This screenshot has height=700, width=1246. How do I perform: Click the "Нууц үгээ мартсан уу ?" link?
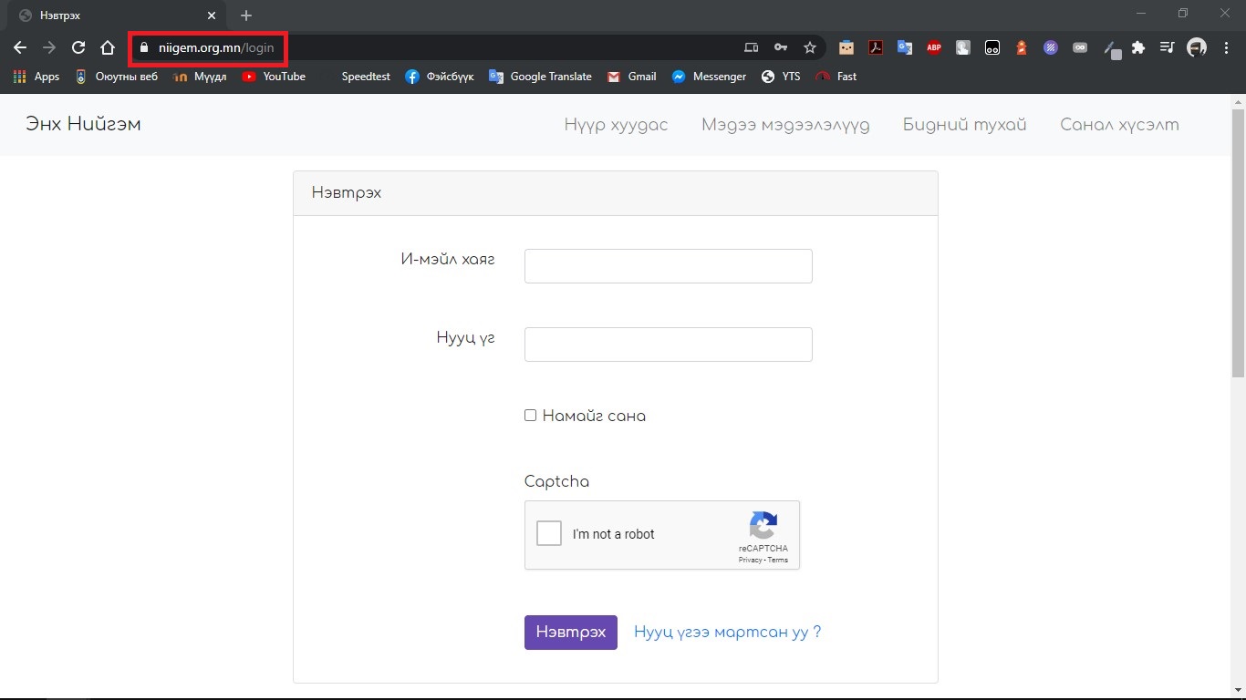727,633
